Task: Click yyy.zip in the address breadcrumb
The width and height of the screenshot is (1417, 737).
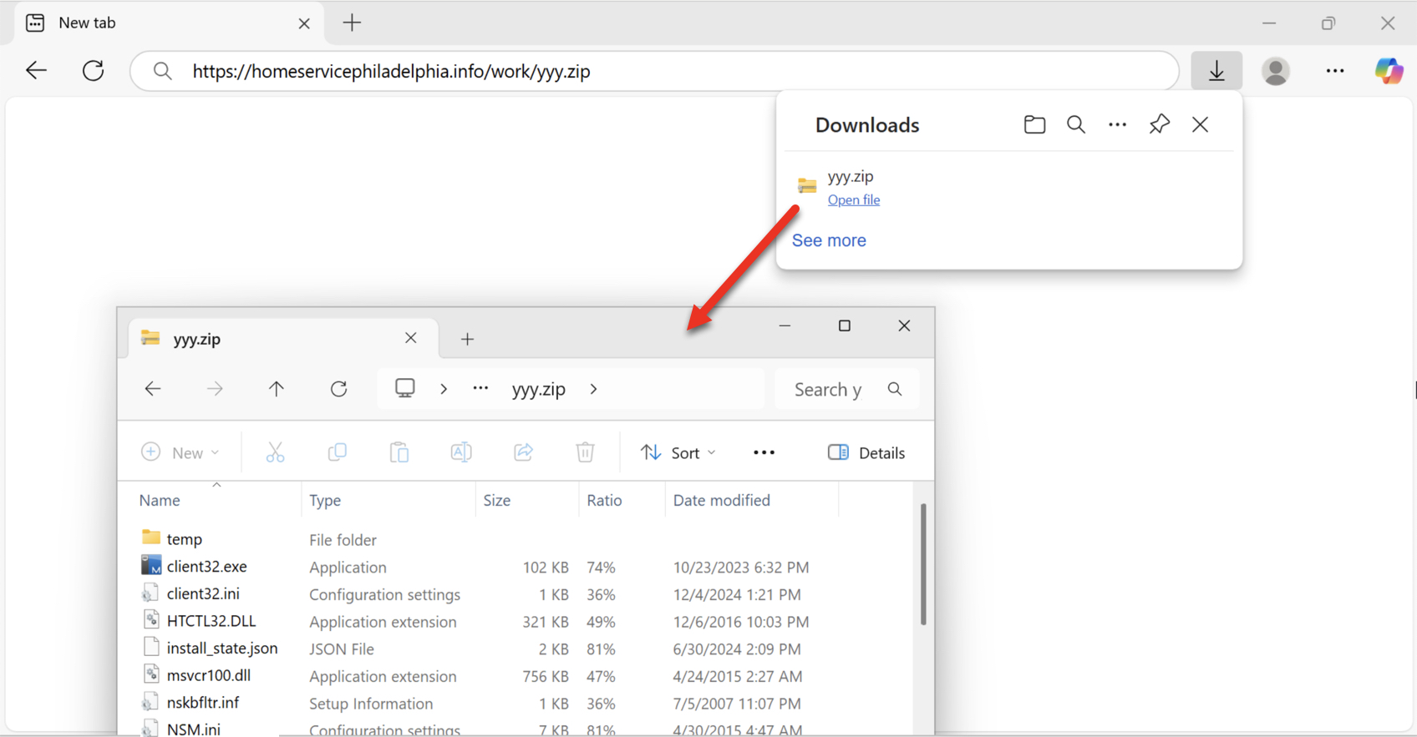Action: (538, 389)
